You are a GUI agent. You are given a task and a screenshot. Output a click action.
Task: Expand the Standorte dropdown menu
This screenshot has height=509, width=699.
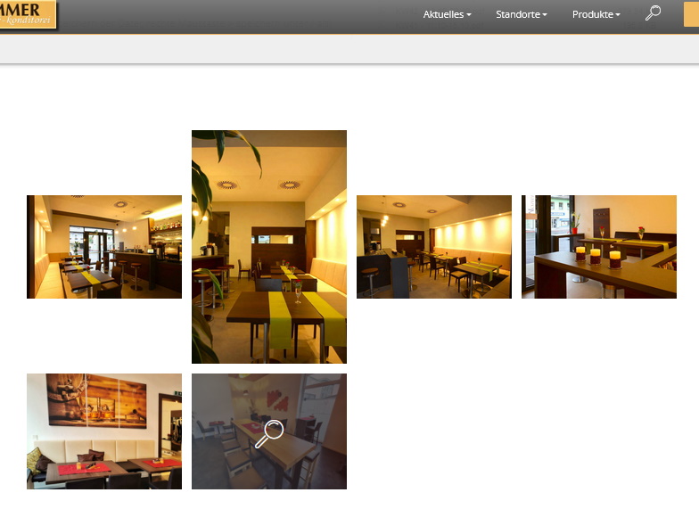pyautogui.click(x=518, y=14)
